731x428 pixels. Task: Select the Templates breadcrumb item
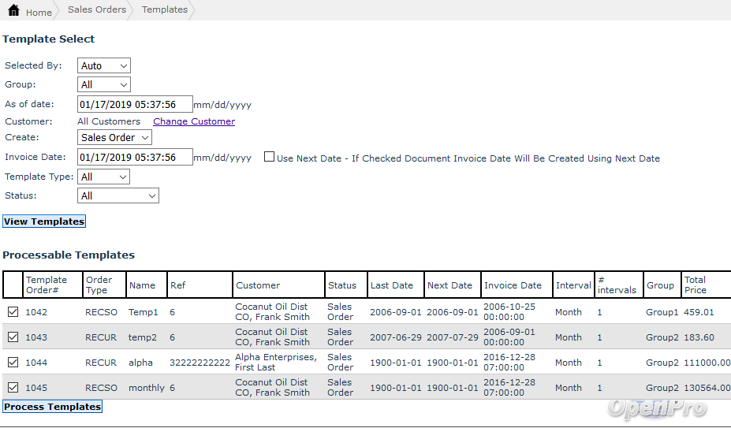click(x=164, y=10)
